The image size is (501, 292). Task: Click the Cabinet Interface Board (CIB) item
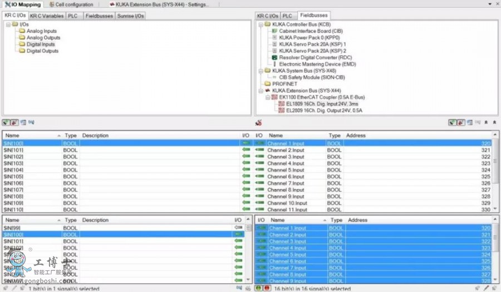tap(311, 31)
